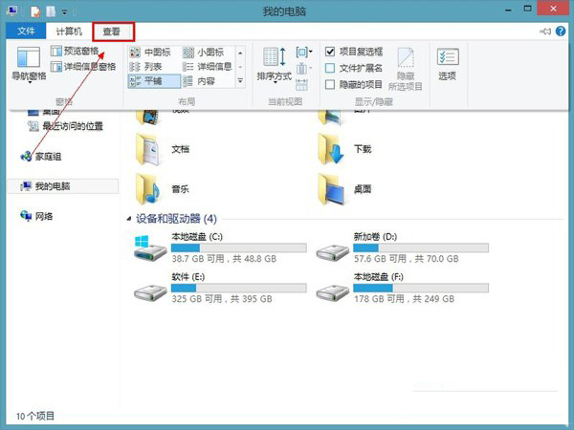Choose the 中图标 medium icons layout

151,53
